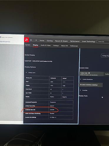
Task: Collapse the Custom Resolutions section
Action: pos(81,79)
